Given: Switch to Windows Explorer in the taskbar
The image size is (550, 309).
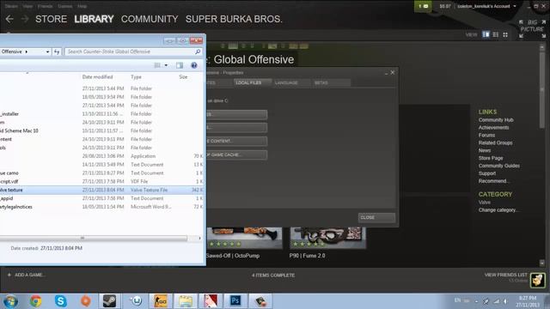Looking at the screenshot, I should (x=186, y=301).
